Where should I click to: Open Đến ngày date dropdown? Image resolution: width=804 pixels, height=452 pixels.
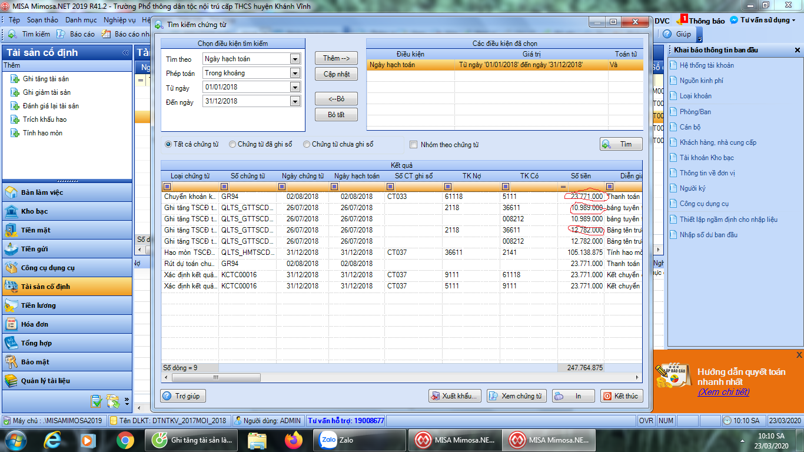coord(295,101)
